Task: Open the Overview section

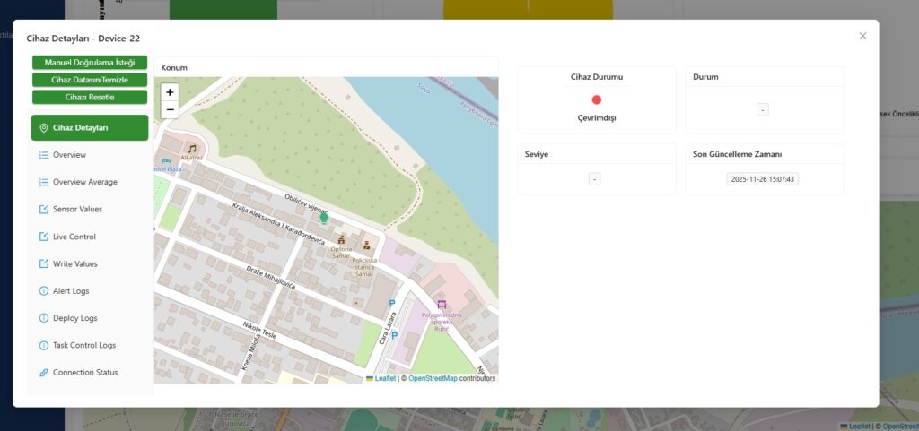Action: click(69, 155)
